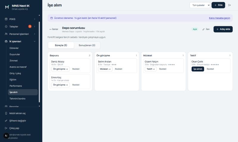
Task: Click the Başvuru column header
Action: click(x=54, y=55)
